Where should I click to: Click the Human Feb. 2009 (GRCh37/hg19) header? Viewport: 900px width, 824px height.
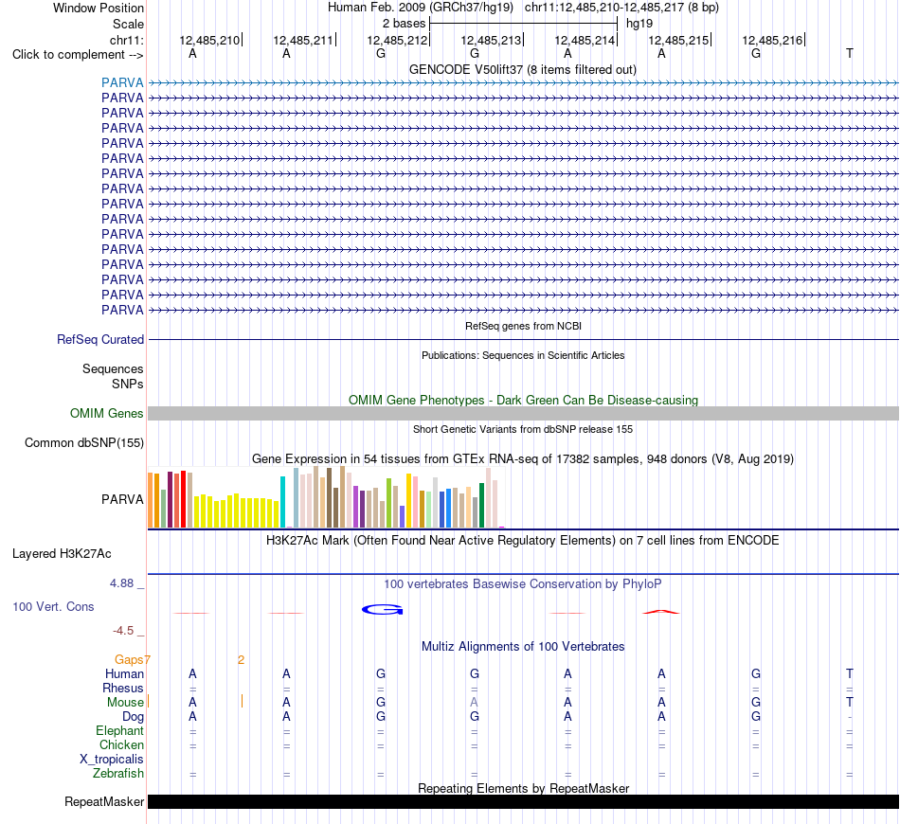coord(420,8)
